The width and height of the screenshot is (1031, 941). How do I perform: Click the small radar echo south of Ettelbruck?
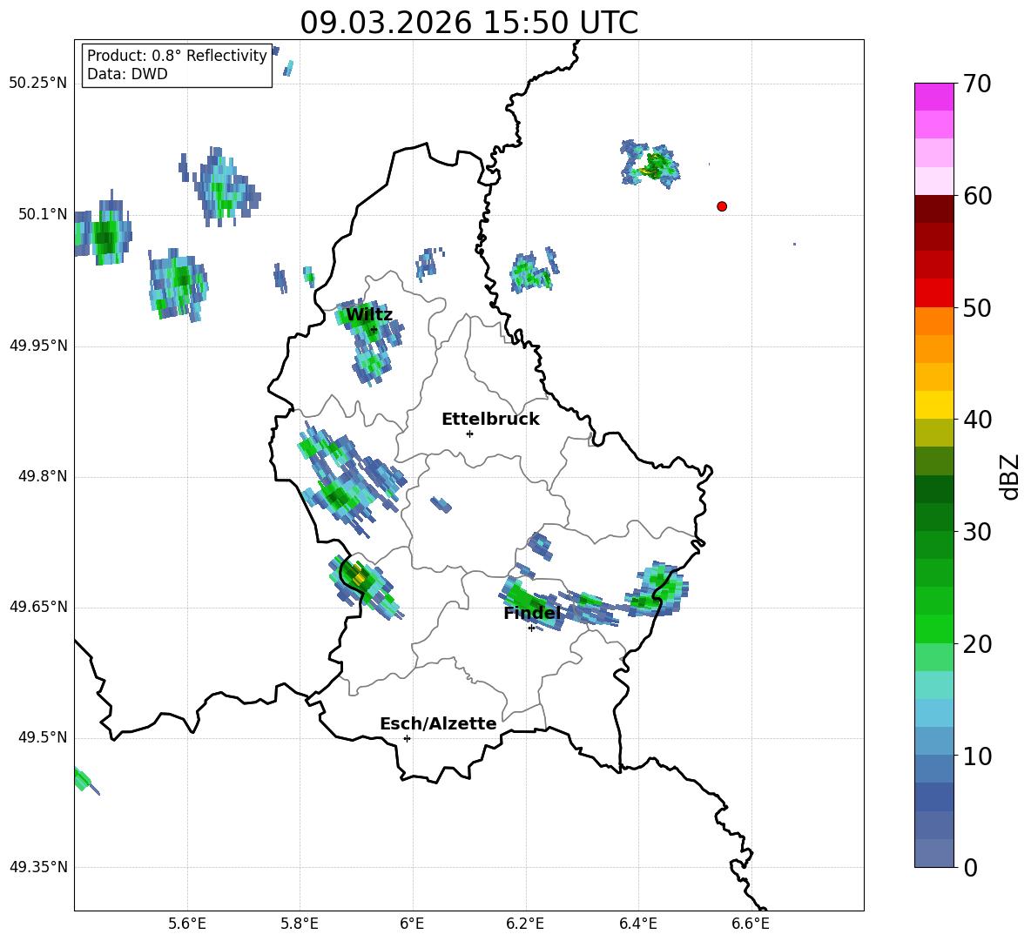tap(441, 505)
